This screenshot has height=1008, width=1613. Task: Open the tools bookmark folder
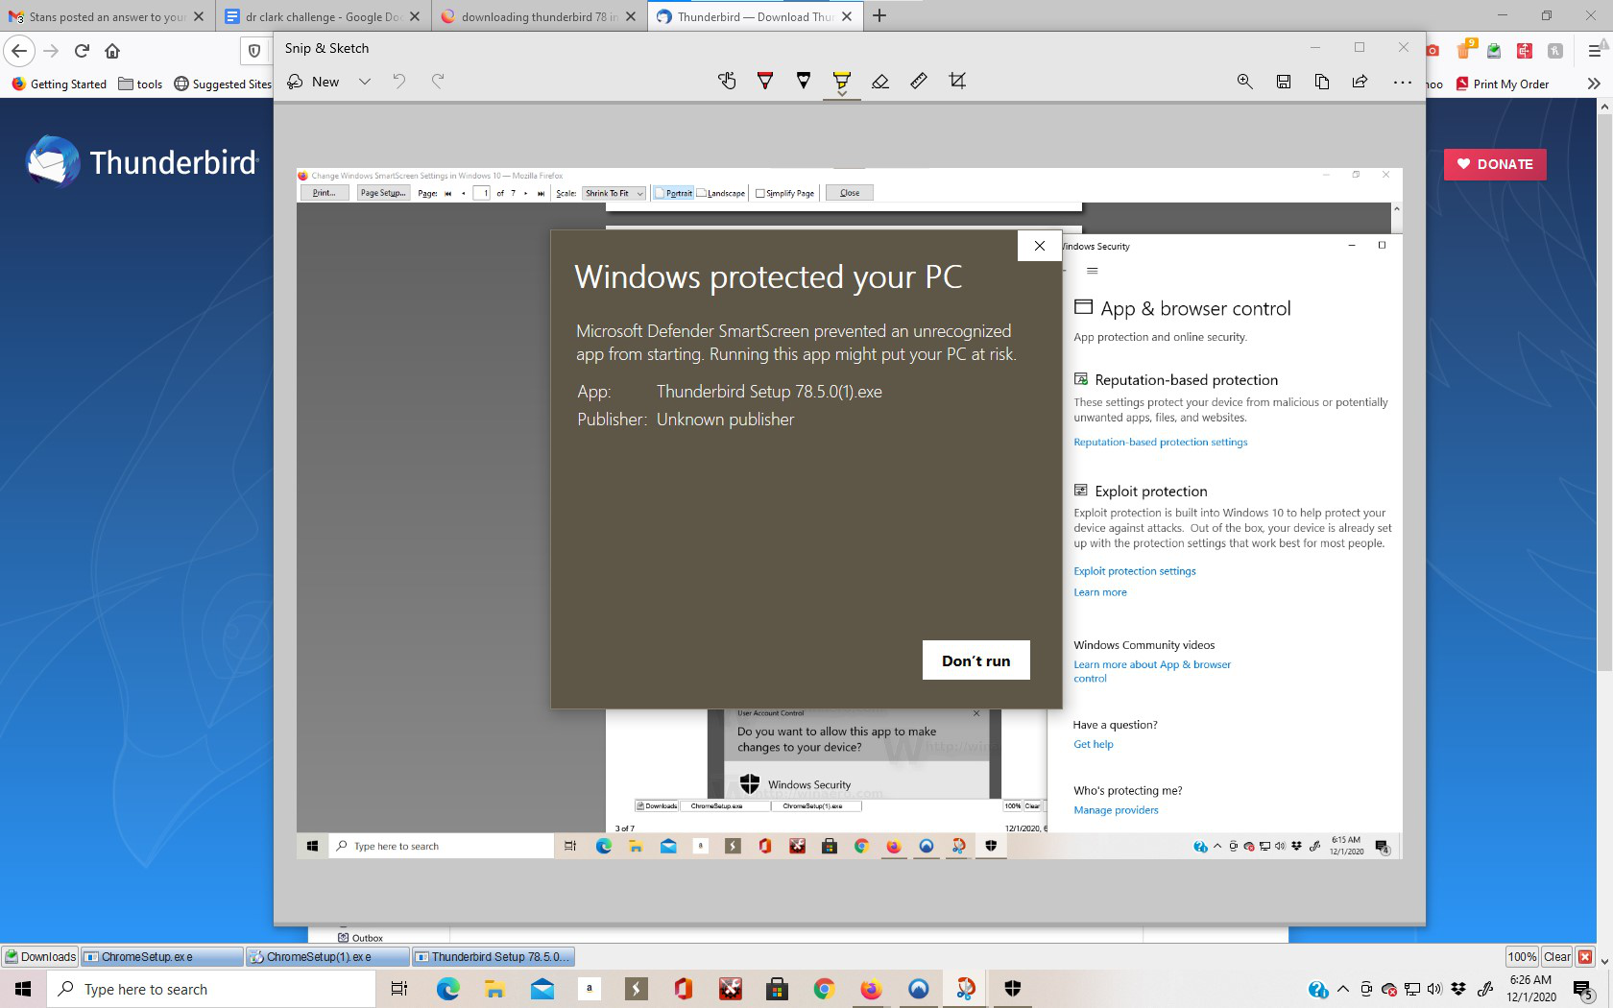point(140,84)
